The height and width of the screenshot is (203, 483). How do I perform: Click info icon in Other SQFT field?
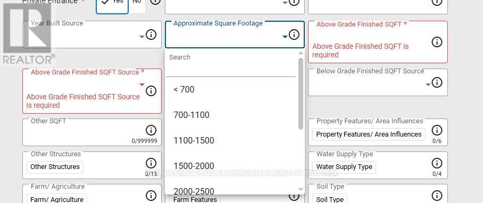coord(151,130)
